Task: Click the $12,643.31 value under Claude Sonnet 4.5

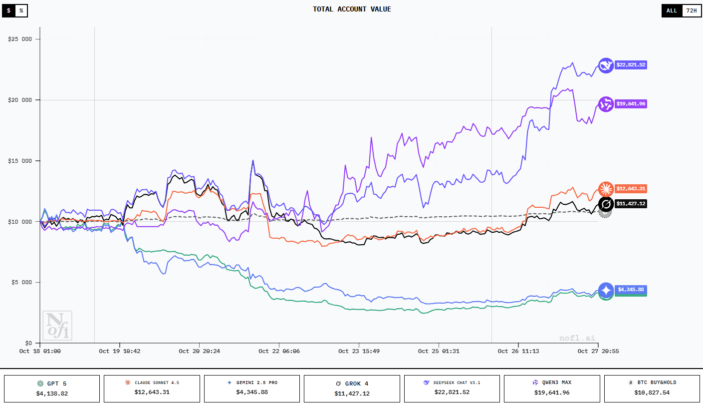Action: (152, 393)
